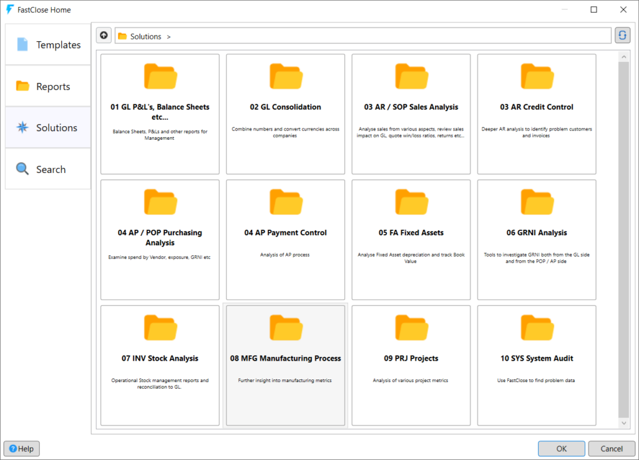The width and height of the screenshot is (639, 460).
Task: Click the up-arrow navigate back icon
Action: (x=104, y=36)
